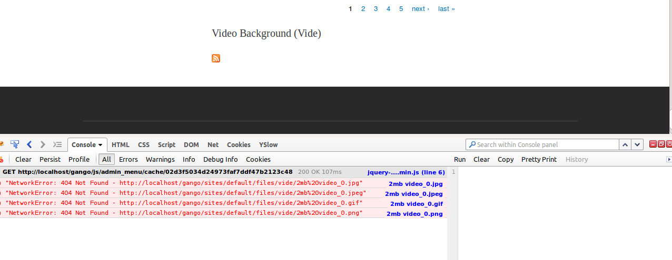Image resolution: width=672 pixels, height=260 pixels.
Task: Filter console to Warnings only
Action: [x=160, y=159]
